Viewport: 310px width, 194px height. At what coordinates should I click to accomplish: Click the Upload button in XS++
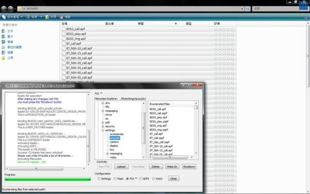pos(121,167)
